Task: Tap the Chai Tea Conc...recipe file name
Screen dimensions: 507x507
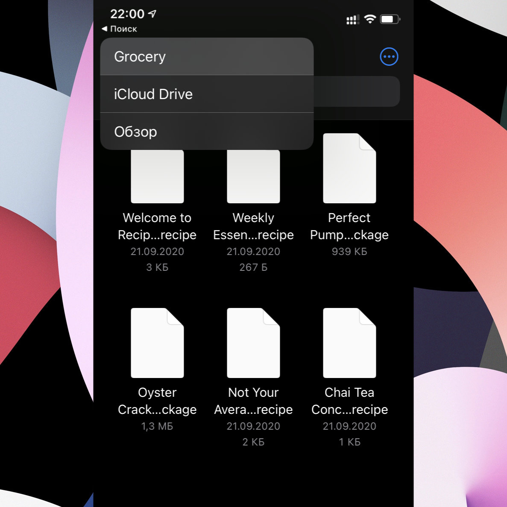Action: point(349,401)
